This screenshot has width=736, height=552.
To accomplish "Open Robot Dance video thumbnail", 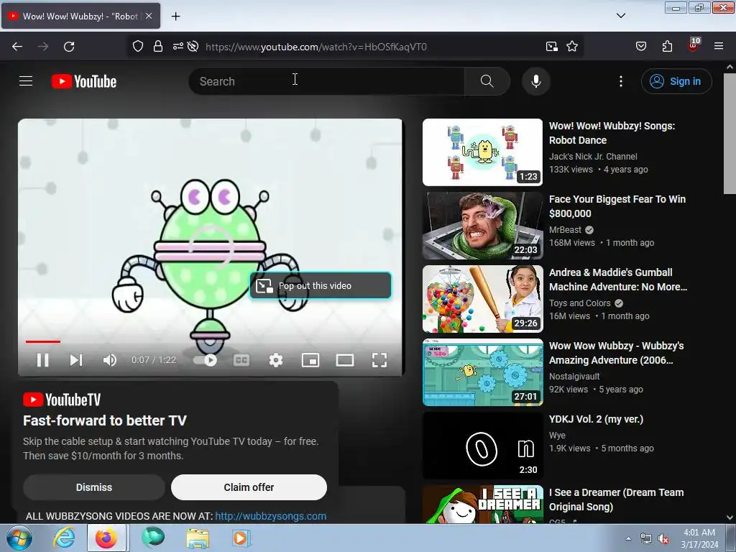I will click(x=482, y=152).
